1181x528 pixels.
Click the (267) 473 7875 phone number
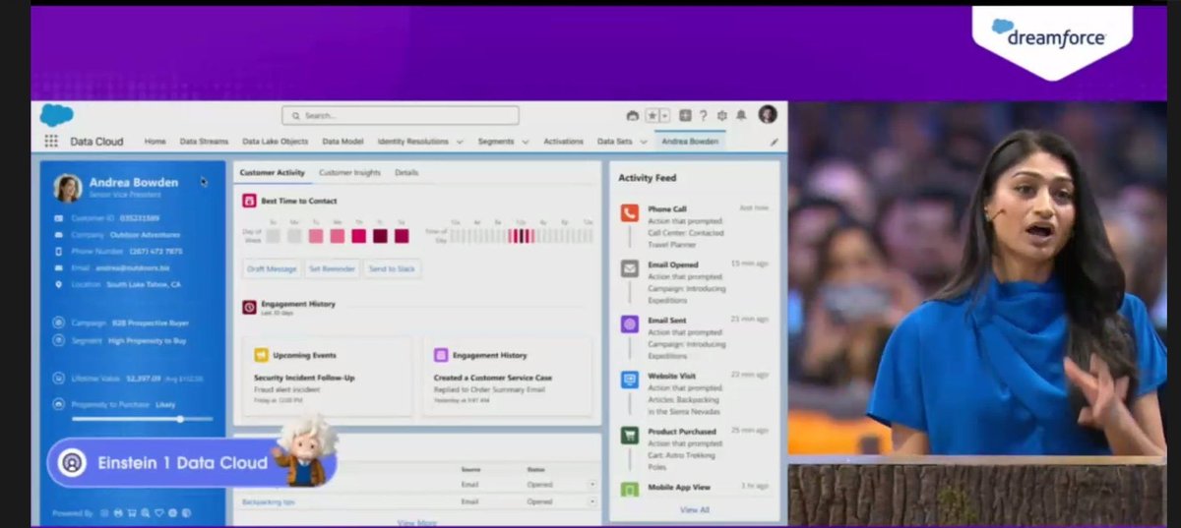[155, 252]
